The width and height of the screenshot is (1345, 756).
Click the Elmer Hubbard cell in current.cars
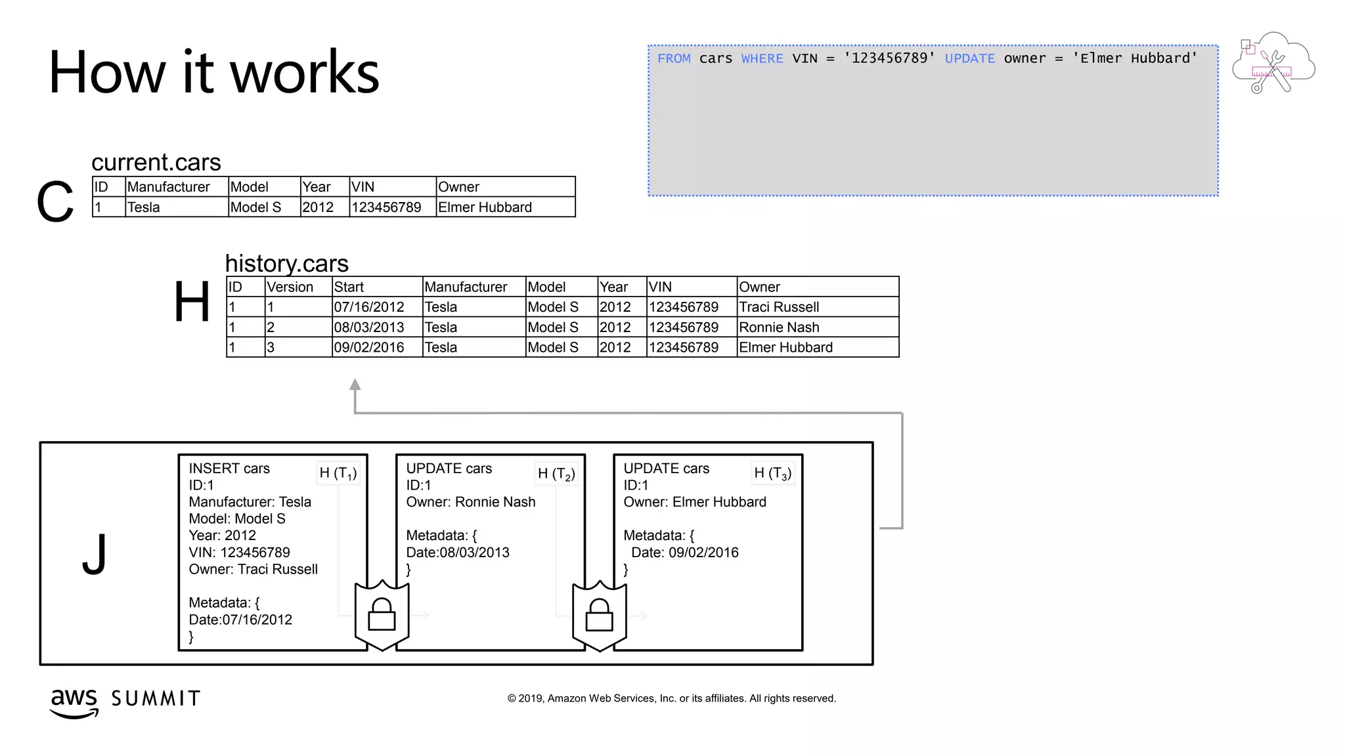click(485, 207)
